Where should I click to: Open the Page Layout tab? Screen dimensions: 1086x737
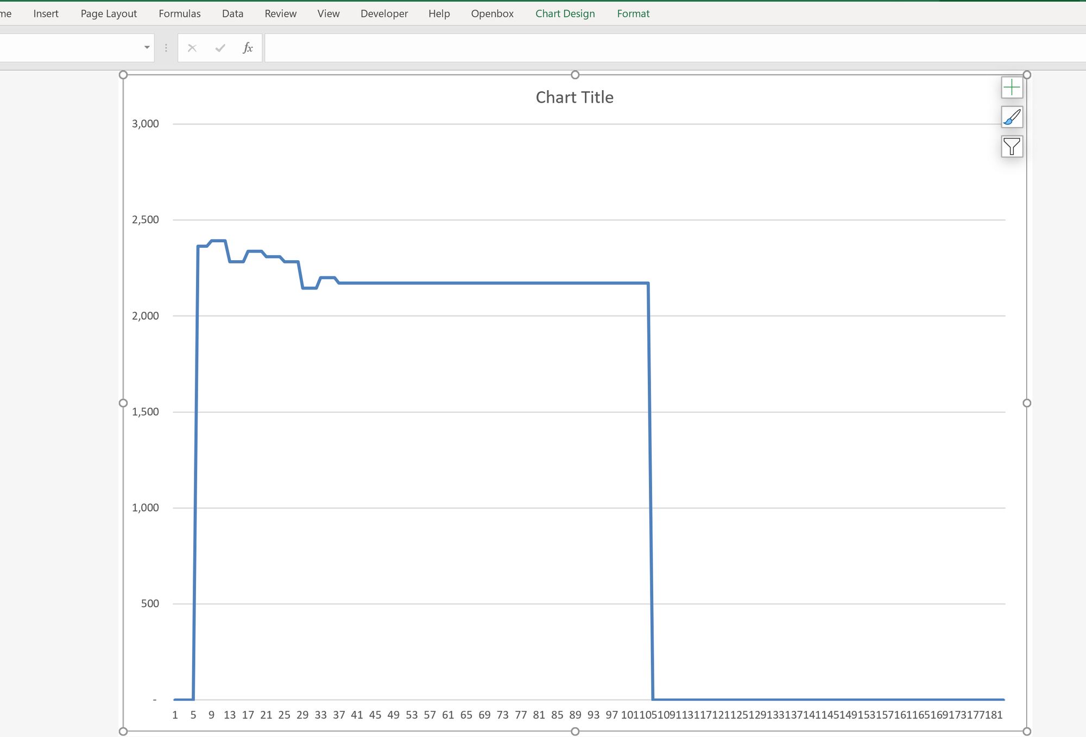pos(109,14)
